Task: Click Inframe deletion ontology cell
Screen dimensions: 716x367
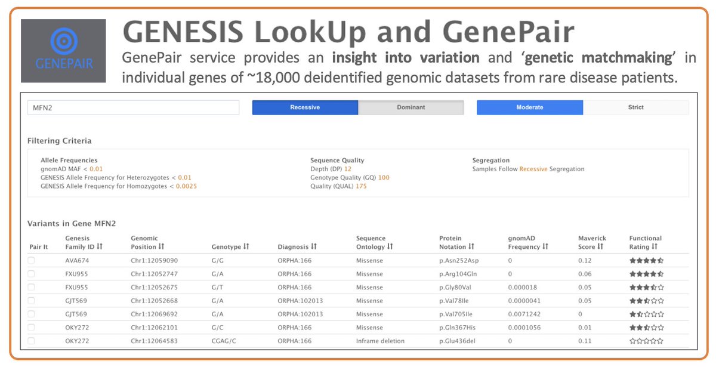Action: [380, 341]
